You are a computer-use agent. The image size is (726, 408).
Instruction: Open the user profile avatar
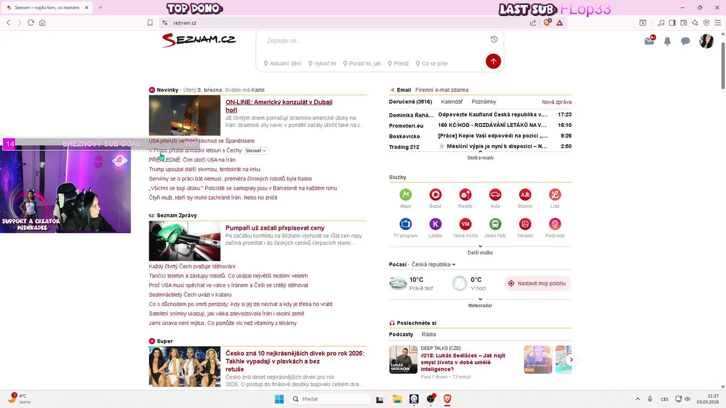tap(707, 41)
